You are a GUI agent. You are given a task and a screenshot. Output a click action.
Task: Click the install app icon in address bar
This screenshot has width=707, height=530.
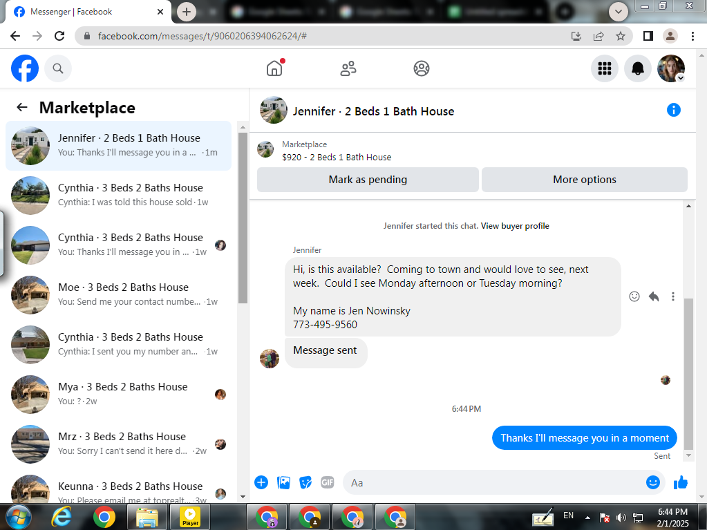pos(576,36)
